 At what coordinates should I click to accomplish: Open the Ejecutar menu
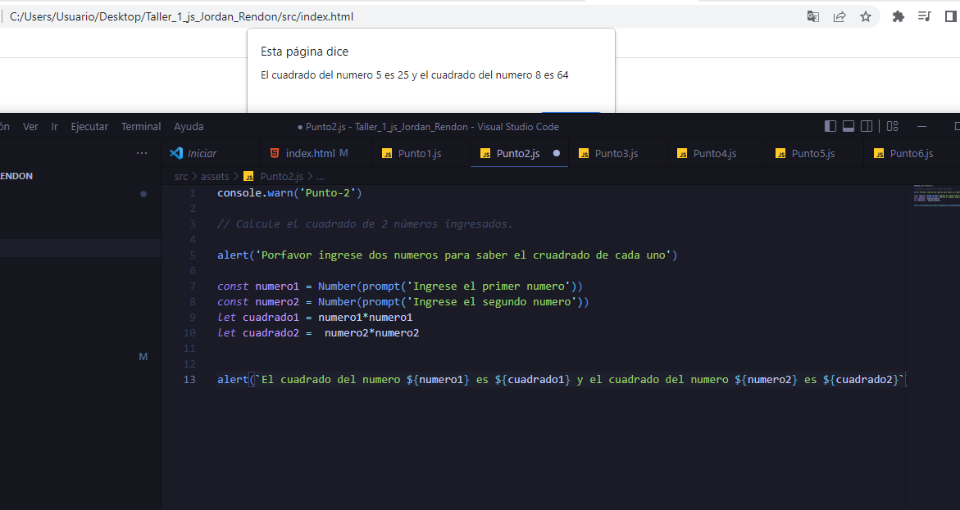click(89, 127)
